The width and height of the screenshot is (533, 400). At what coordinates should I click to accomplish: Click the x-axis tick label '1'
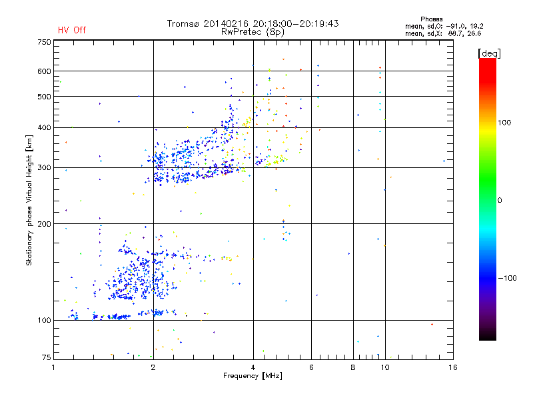point(53,367)
